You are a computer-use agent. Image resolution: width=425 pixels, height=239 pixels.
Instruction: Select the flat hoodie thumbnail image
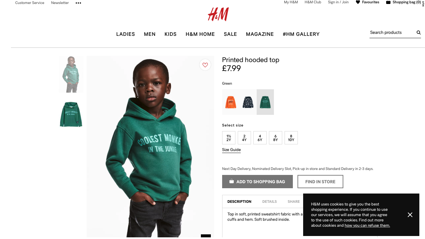point(71,115)
